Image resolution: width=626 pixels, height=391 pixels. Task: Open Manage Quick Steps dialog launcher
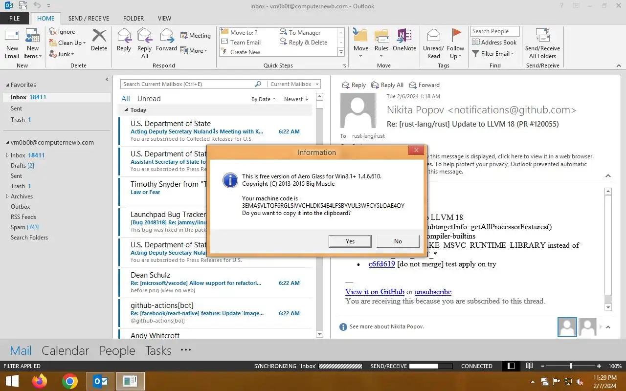tap(344, 65)
